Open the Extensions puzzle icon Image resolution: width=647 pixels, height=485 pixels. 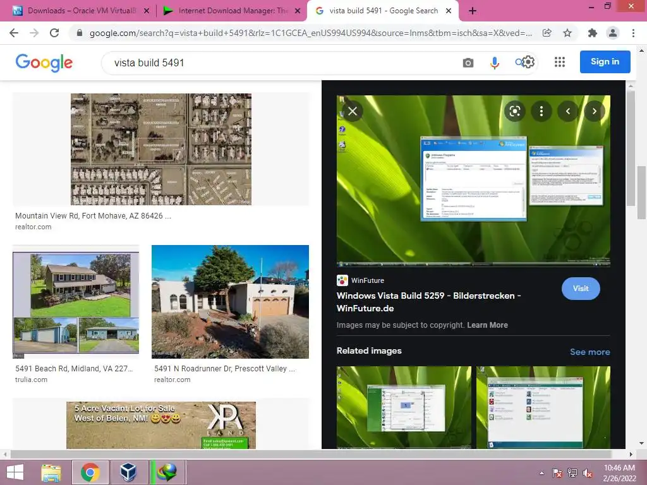click(x=592, y=33)
